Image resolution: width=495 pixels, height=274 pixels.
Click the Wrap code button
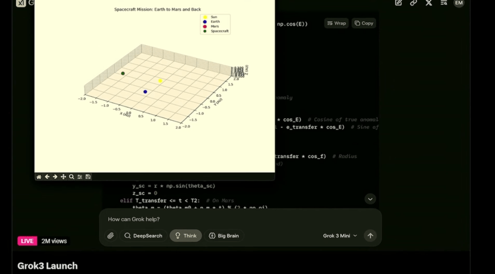(336, 23)
